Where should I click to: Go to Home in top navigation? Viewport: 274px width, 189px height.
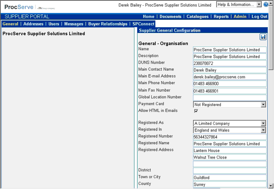148,16
